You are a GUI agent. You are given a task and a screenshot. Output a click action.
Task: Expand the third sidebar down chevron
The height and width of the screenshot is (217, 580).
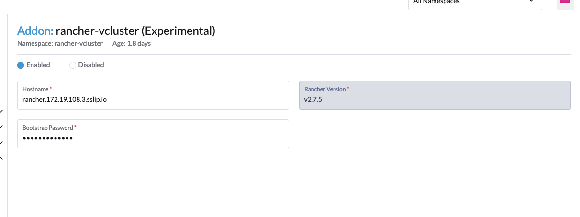pyautogui.click(x=1, y=143)
